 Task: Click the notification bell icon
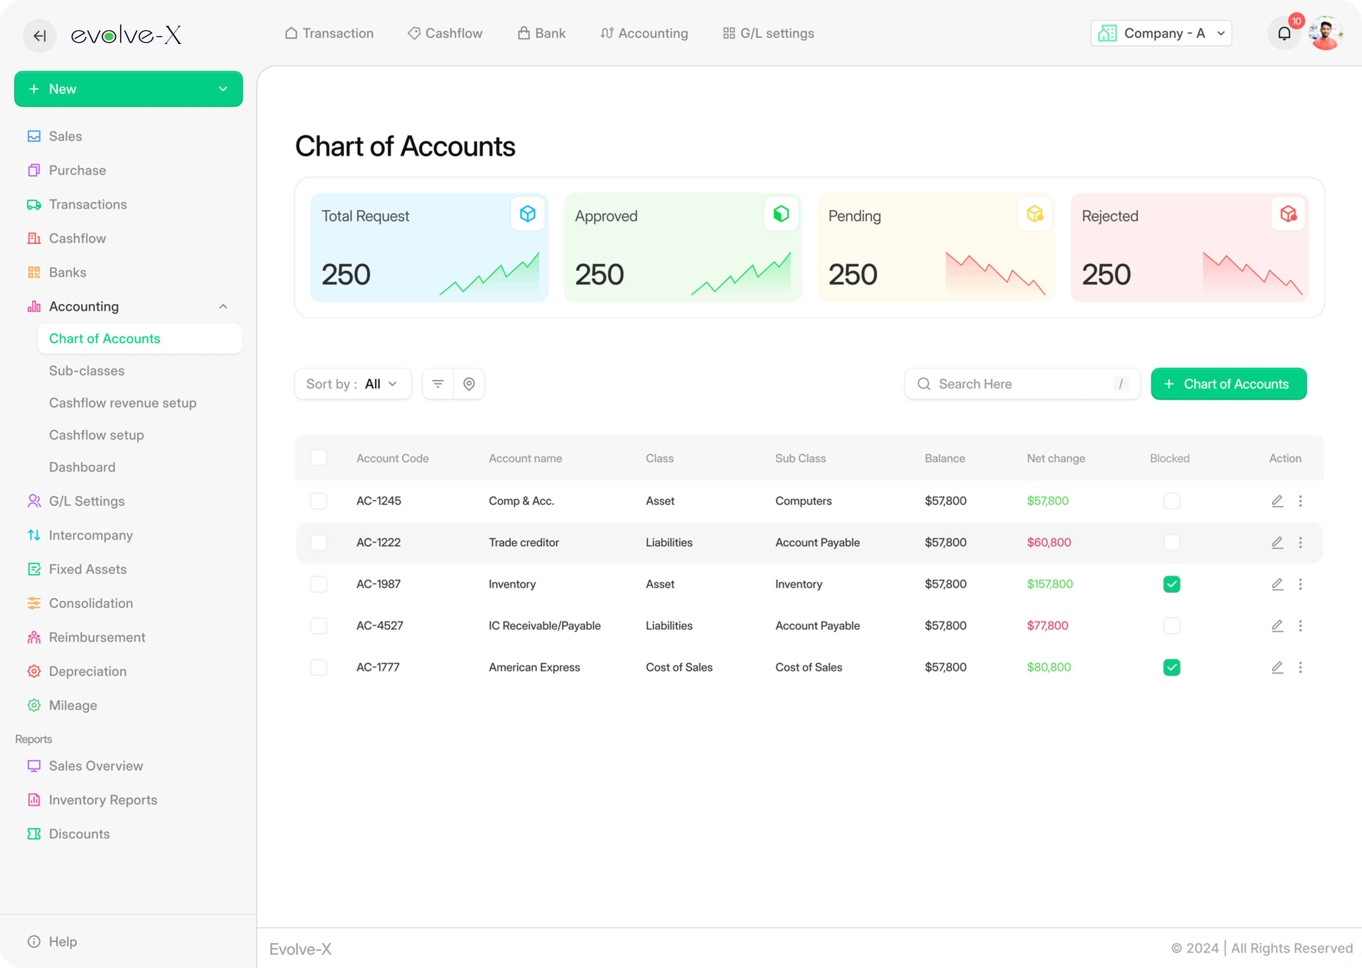click(x=1283, y=33)
